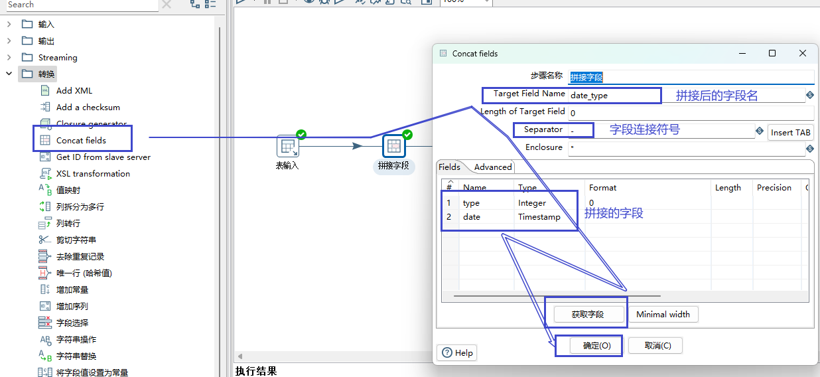Click the Get ID from slave server icon
The height and width of the screenshot is (377, 820).
(x=45, y=157)
